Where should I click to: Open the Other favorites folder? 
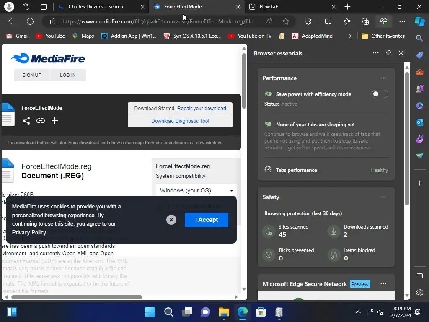(383, 36)
